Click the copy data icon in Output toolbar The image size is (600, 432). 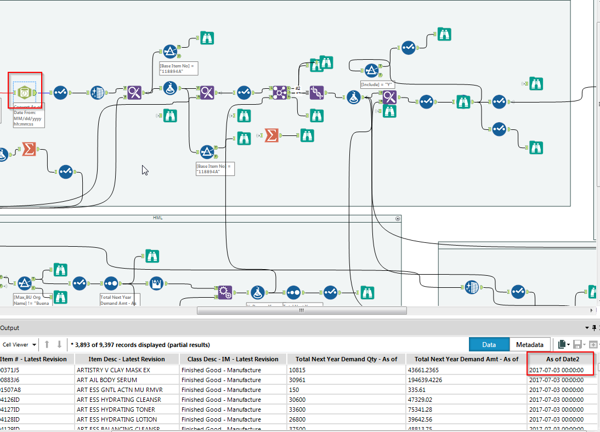pos(562,344)
